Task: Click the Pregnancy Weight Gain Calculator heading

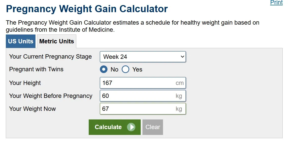Action: [87, 9]
